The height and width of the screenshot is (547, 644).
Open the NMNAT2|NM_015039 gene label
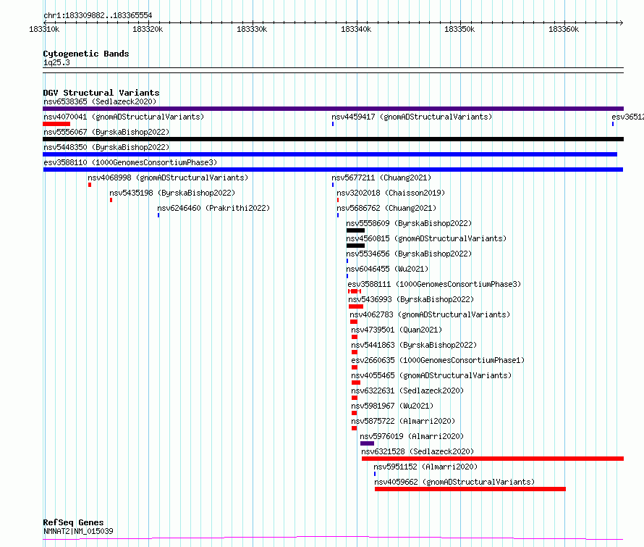click(78, 531)
